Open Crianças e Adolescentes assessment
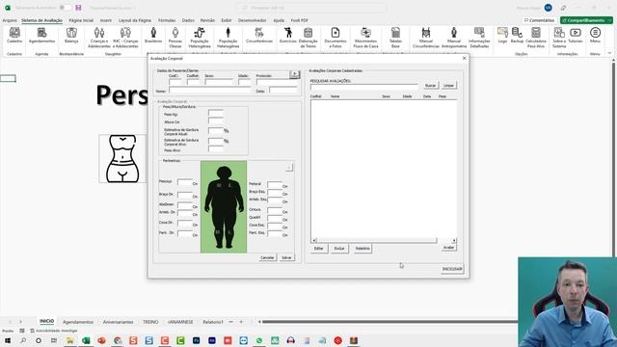The height and width of the screenshot is (347, 617). [99, 38]
